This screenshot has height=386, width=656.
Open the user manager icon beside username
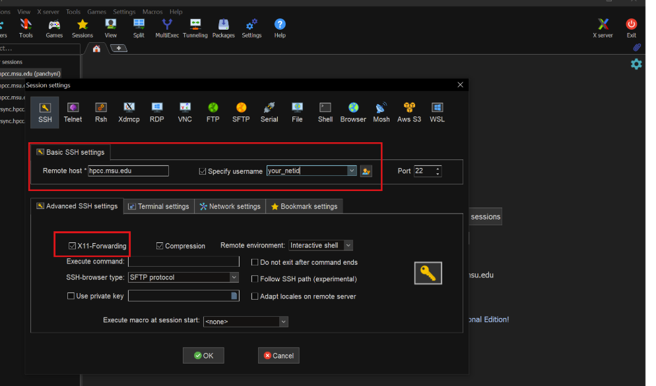366,171
